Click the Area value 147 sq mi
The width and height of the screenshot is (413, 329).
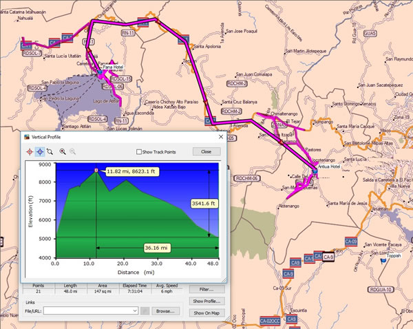point(103,291)
